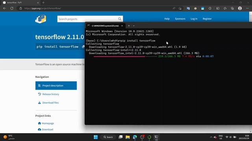Click the site lock icon in address bar
Screen dimensions: 252x141
20,8
